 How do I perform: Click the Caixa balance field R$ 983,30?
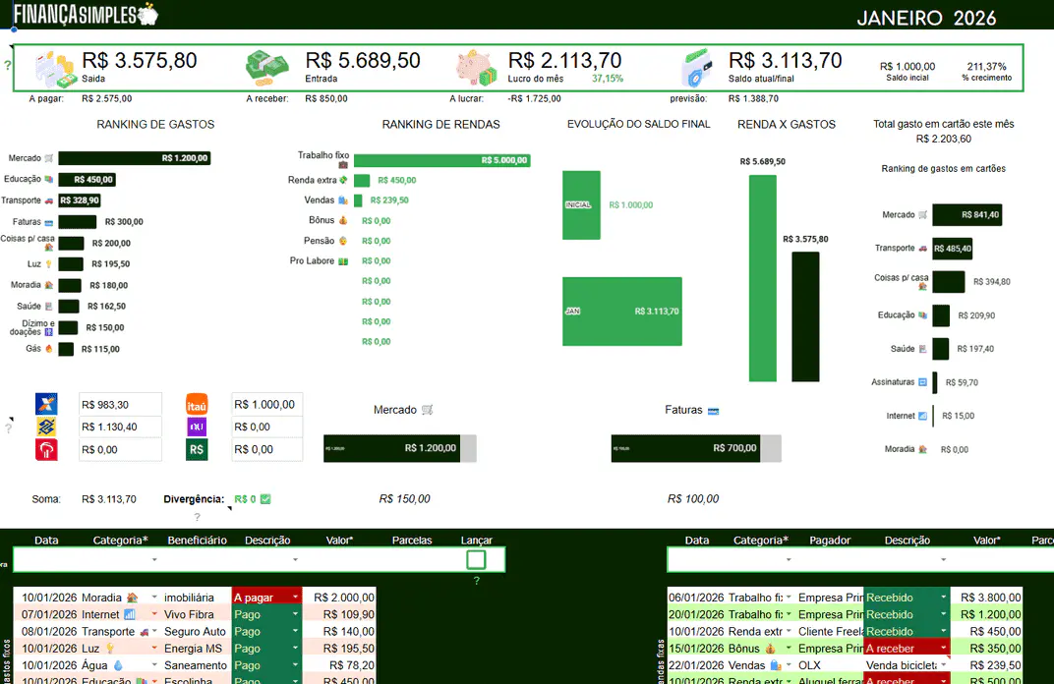coord(120,404)
